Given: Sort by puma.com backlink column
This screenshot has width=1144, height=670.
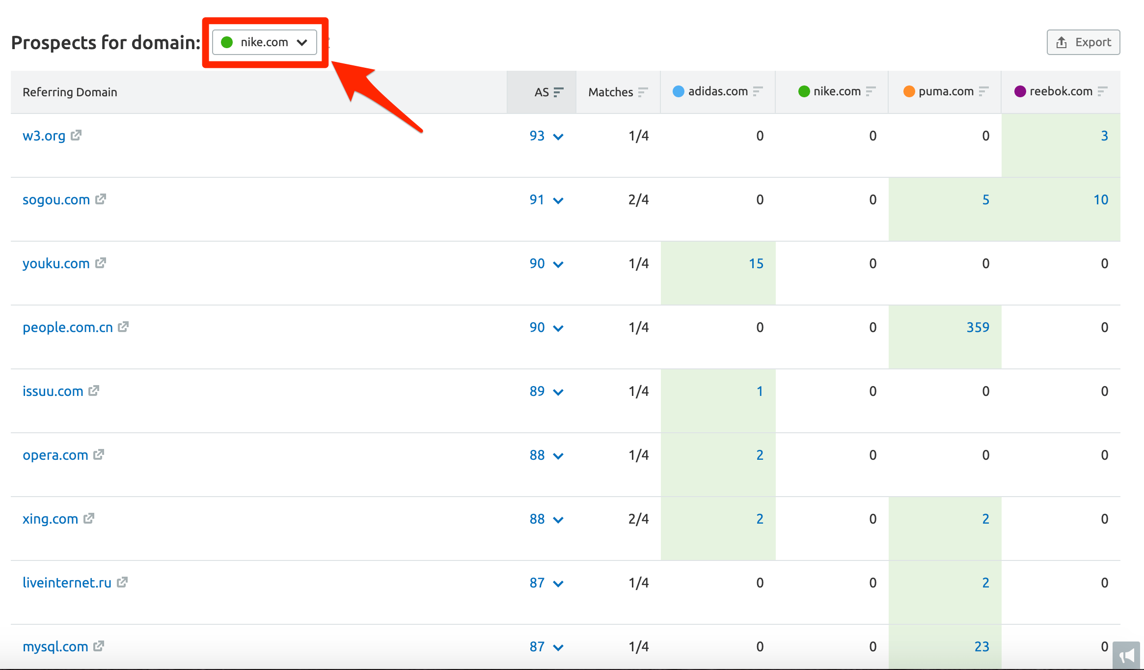Looking at the screenshot, I should 983,91.
